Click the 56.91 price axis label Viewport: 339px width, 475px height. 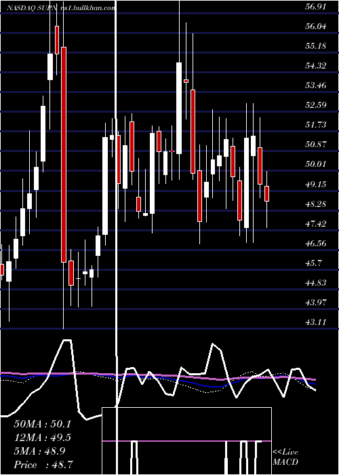pyautogui.click(x=316, y=7)
